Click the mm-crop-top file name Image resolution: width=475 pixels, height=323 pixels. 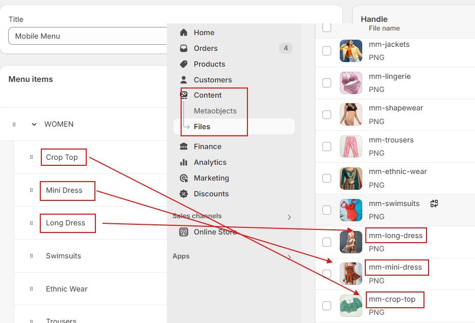[x=392, y=299]
